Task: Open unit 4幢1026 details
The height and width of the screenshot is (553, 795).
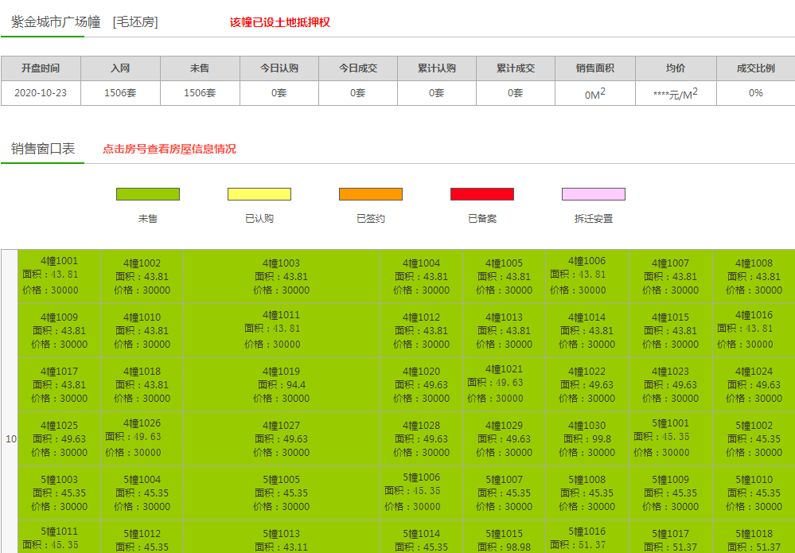Action: (x=142, y=423)
